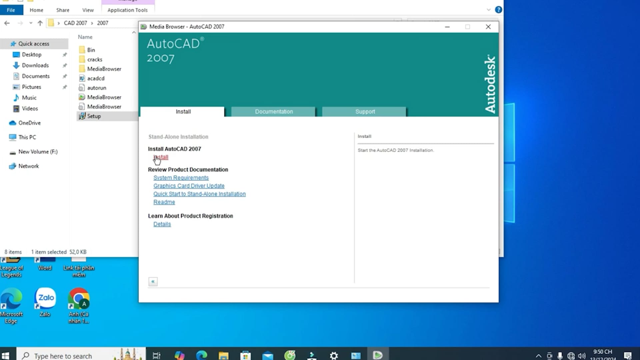Open Documents in the navigation pane
Viewport: 640px width, 360px height.
[x=36, y=76]
